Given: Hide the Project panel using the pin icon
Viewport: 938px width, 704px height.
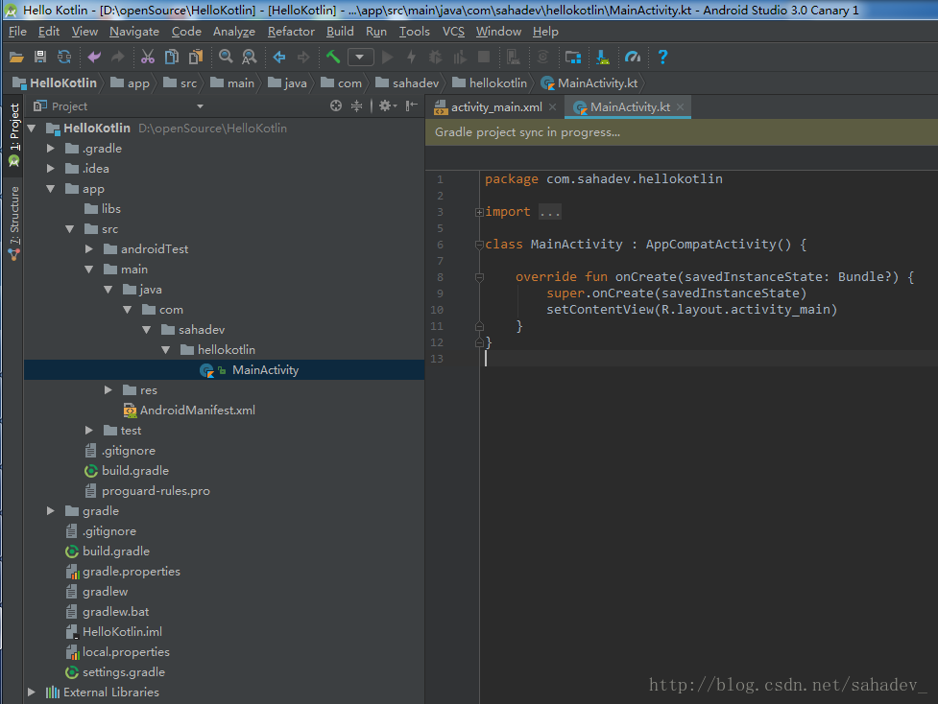Looking at the screenshot, I should 412,106.
